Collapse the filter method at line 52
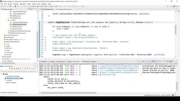Image resolution: width=180 pixels, height=101 pixels. tap(44, 22)
